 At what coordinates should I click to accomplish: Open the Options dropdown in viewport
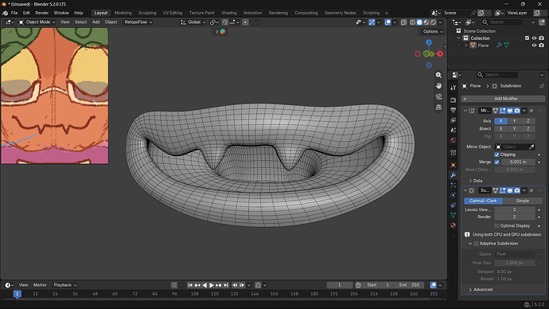(433, 32)
